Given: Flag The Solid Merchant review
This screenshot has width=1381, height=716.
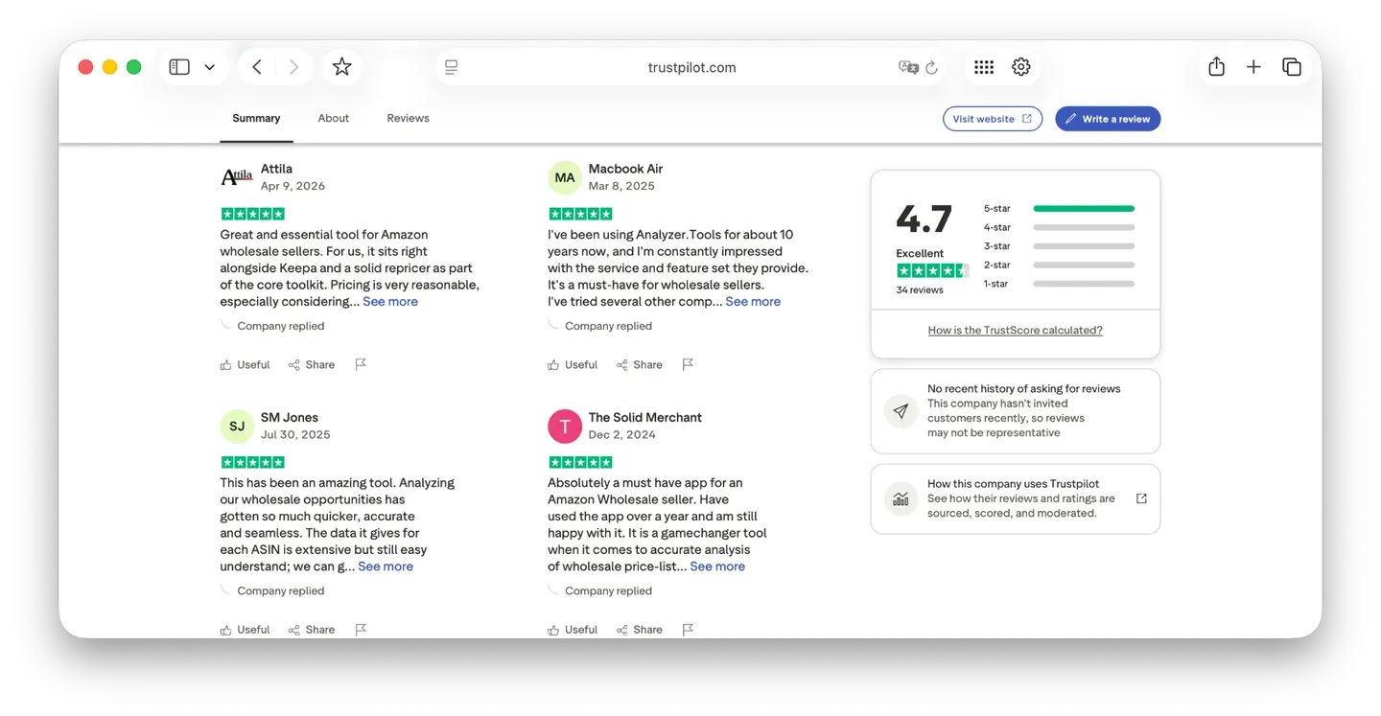Looking at the screenshot, I should click(x=688, y=630).
